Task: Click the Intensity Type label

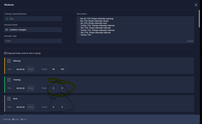Action: click(11, 36)
